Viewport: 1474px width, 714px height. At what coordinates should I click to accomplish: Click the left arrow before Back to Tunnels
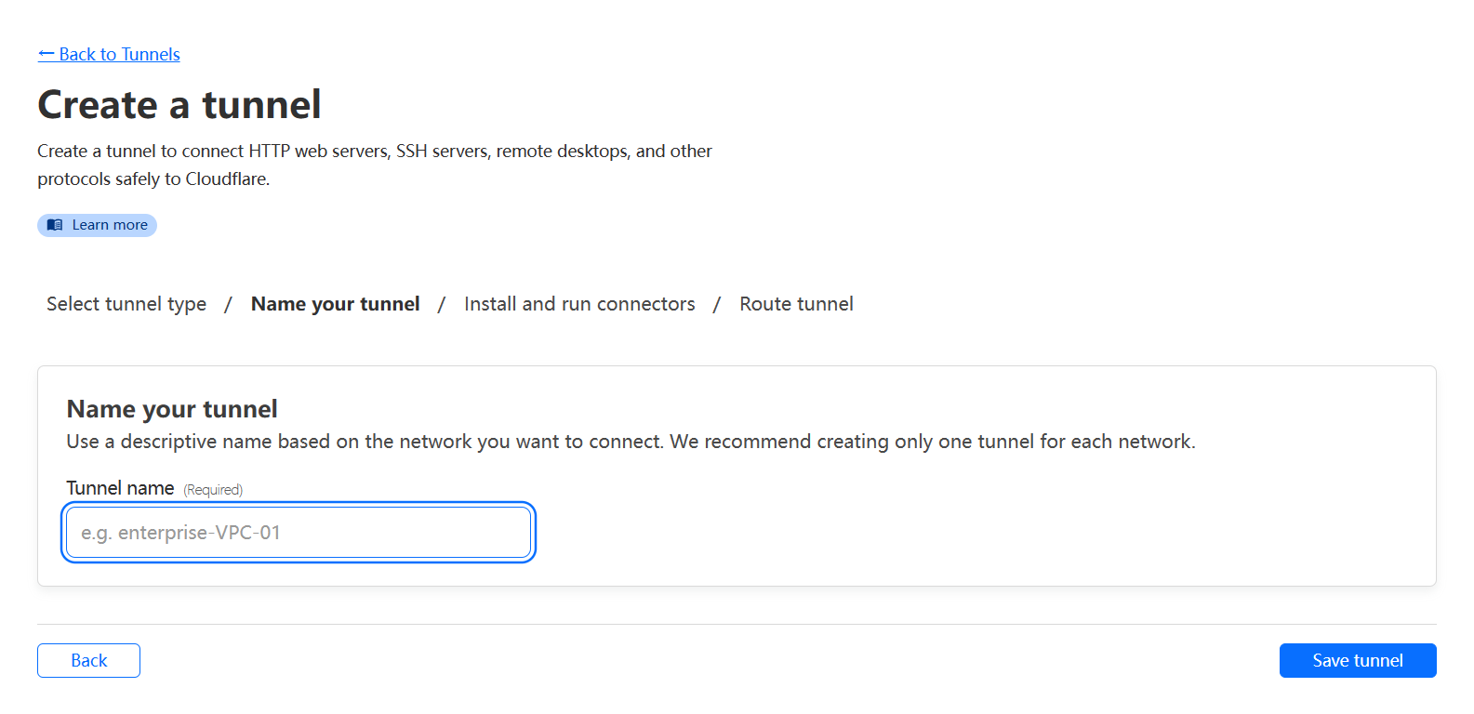point(46,54)
